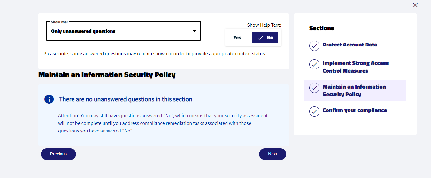Click the checkmark circle next to Implement Strong Access
This screenshot has width=431, height=178.
(314, 64)
